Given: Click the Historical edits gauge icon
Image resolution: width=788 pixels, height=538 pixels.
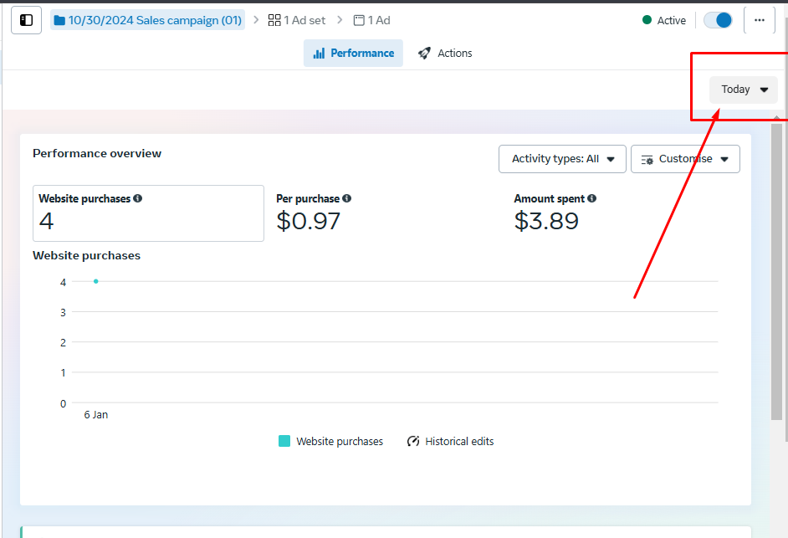Looking at the screenshot, I should point(413,441).
